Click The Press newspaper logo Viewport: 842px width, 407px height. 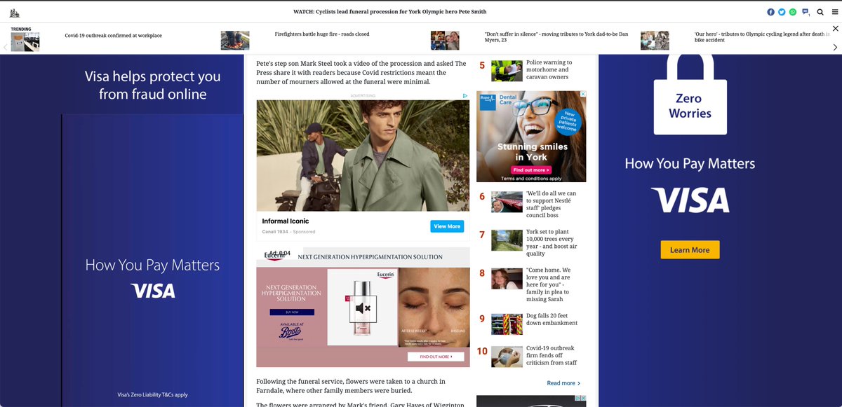tap(15, 11)
